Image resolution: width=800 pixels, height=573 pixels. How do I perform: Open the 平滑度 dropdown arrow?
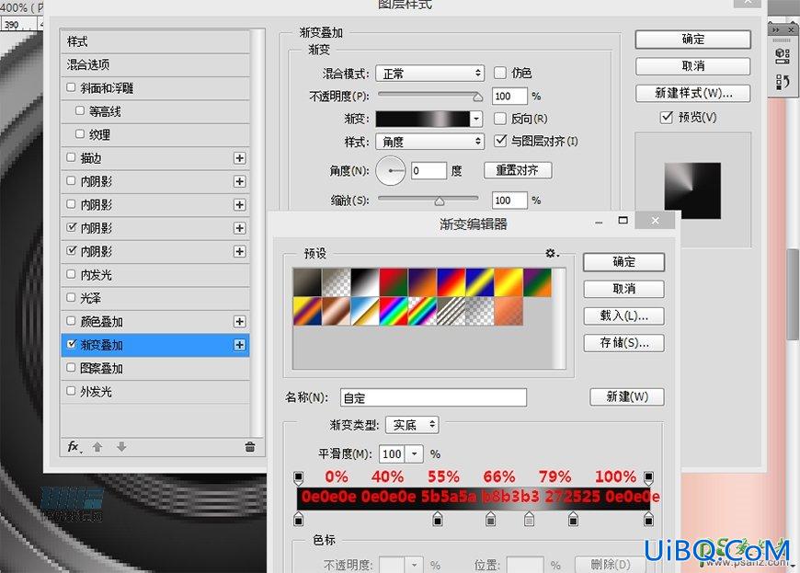point(415,453)
